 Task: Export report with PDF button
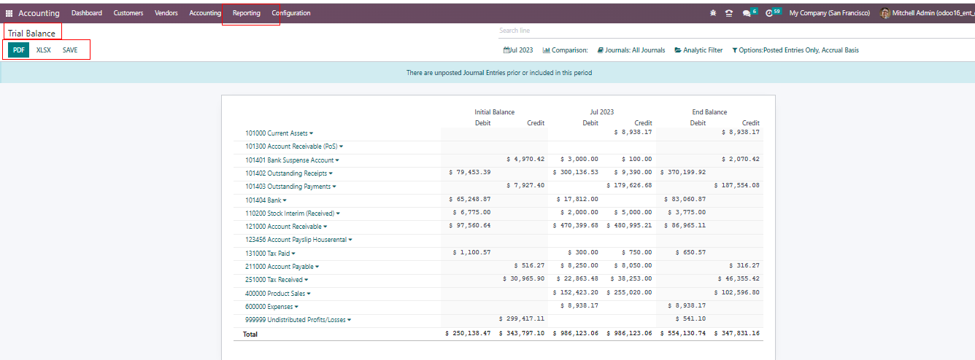click(19, 50)
